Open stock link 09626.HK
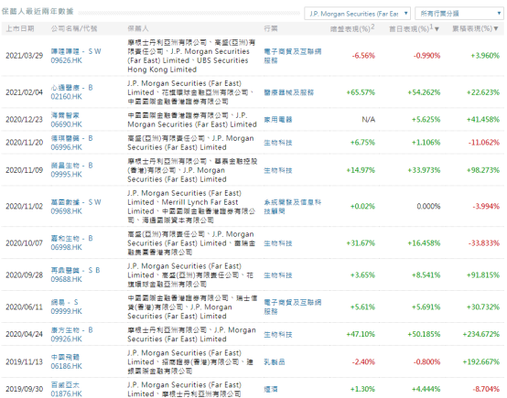 [x=66, y=60]
